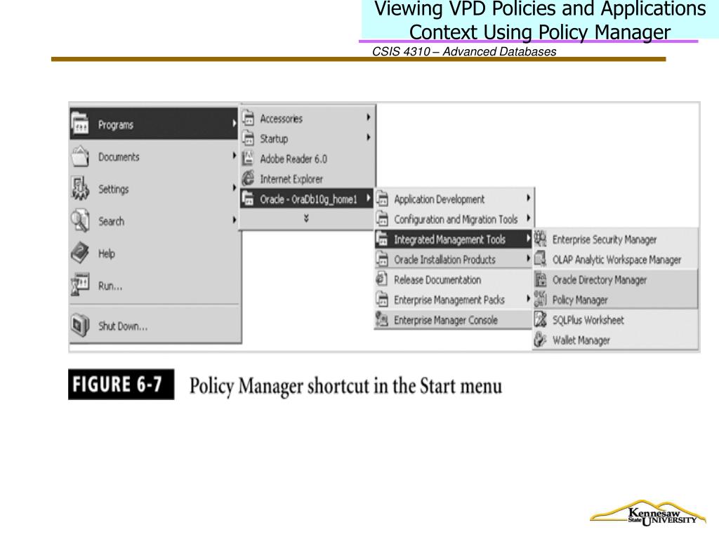719x539 pixels.
Task: Click the Internet Explorer icon
Action: click(x=248, y=178)
